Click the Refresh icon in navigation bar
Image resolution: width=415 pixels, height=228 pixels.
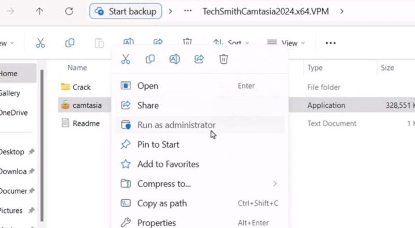click(x=69, y=11)
